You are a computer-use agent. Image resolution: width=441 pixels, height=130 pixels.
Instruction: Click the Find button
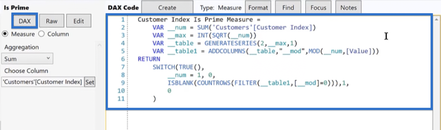pyautogui.click(x=288, y=7)
